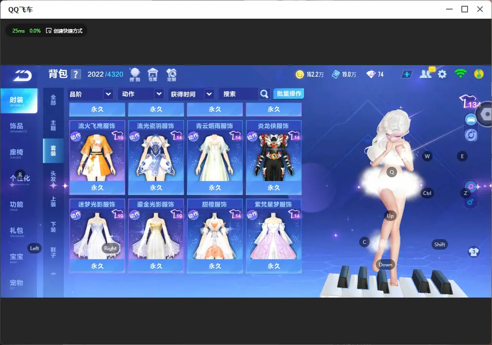492x345 pixels.
Task: Select the 上装 top clothing sub-tab
Action: point(53,202)
